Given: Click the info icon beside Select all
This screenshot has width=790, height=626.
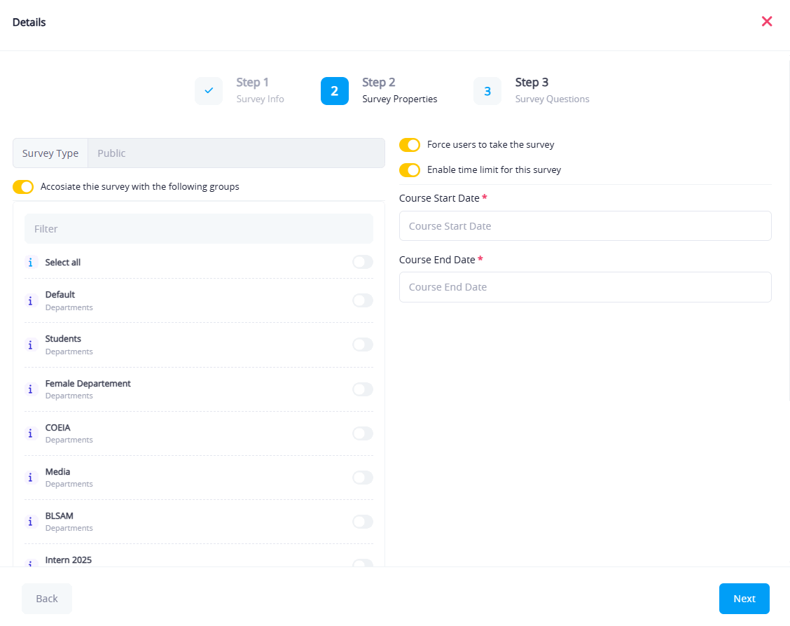Looking at the screenshot, I should pyautogui.click(x=30, y=263).
